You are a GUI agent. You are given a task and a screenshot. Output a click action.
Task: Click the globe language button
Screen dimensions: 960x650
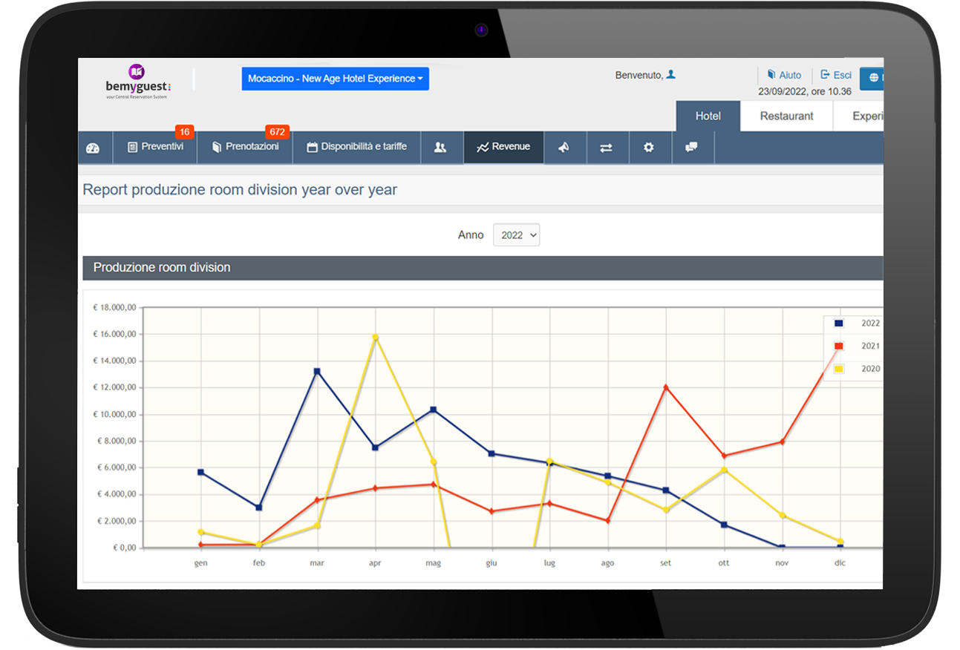click(872, 78)
